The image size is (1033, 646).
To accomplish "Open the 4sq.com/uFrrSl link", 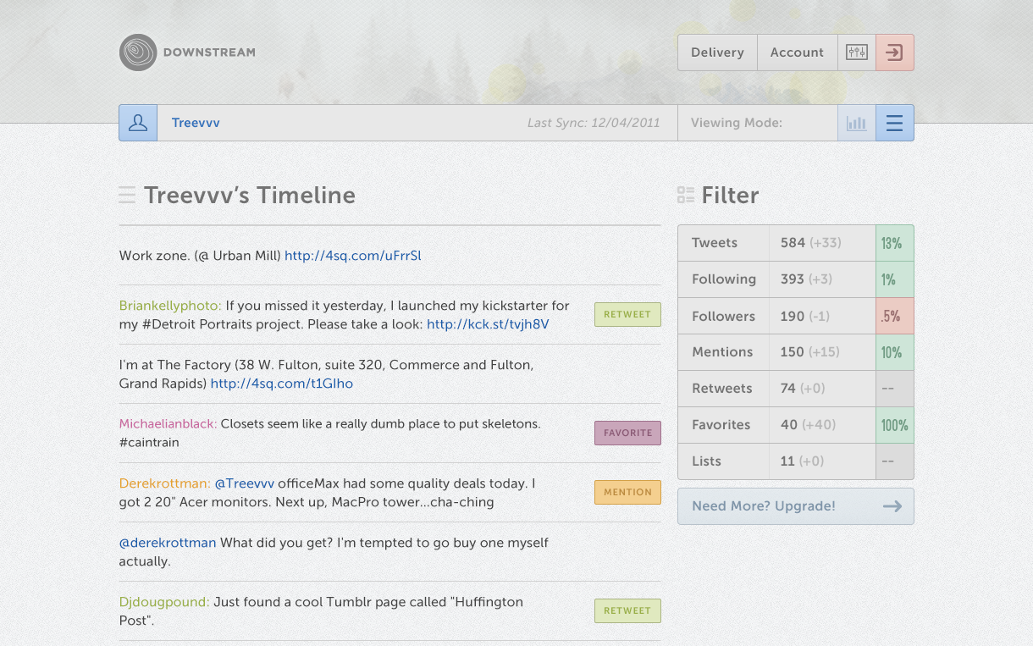I will tap(352, 256).
